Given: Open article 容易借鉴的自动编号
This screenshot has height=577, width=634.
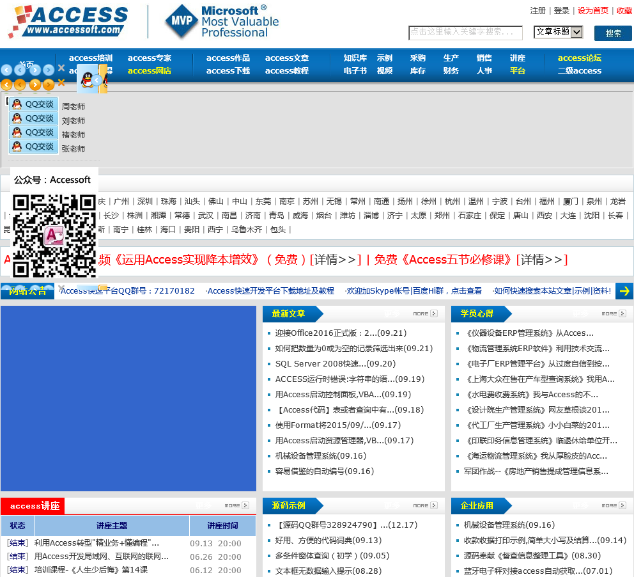Looking at the screenshot, I should click(324, 471).
